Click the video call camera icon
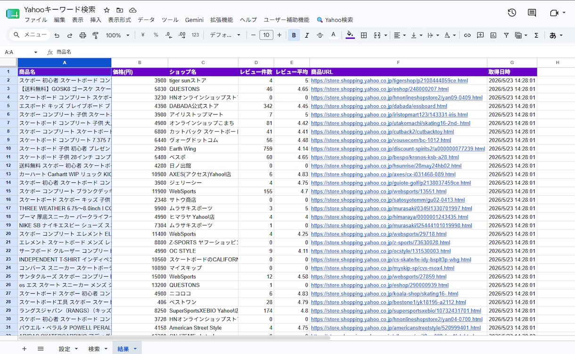 click(554, 13)
